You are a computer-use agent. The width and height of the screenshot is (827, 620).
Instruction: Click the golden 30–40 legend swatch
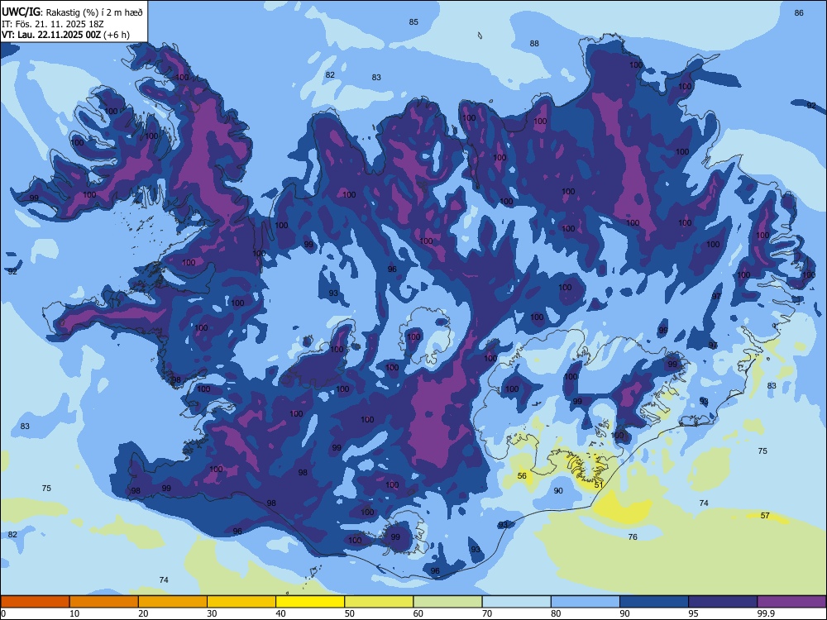pyautogui.click(x=241, y=602)
